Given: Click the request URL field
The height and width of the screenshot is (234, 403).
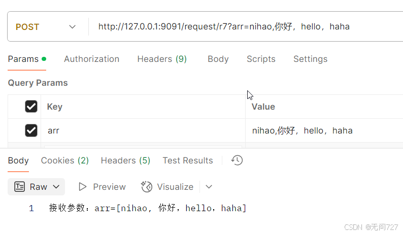Looking at the screenshot, I should click(247, 27).
